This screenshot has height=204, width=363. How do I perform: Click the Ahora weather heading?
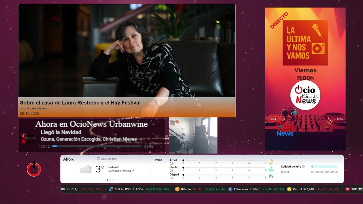click(69, 159)
